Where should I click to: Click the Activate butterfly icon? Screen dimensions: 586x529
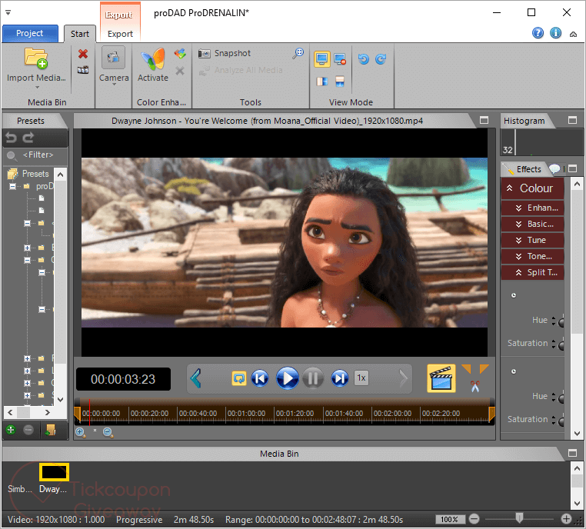(x=152, y=58)
